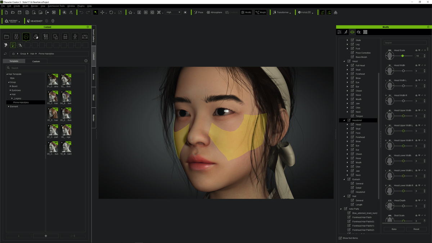Open the Motion Pose tab in Modify
This screenshot has height=243, width=432.
[x=346, y=32]
